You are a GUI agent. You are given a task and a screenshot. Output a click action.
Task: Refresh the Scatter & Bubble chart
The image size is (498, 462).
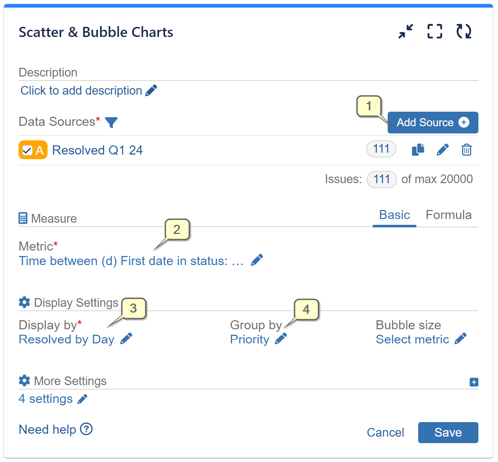pos(464,31)
